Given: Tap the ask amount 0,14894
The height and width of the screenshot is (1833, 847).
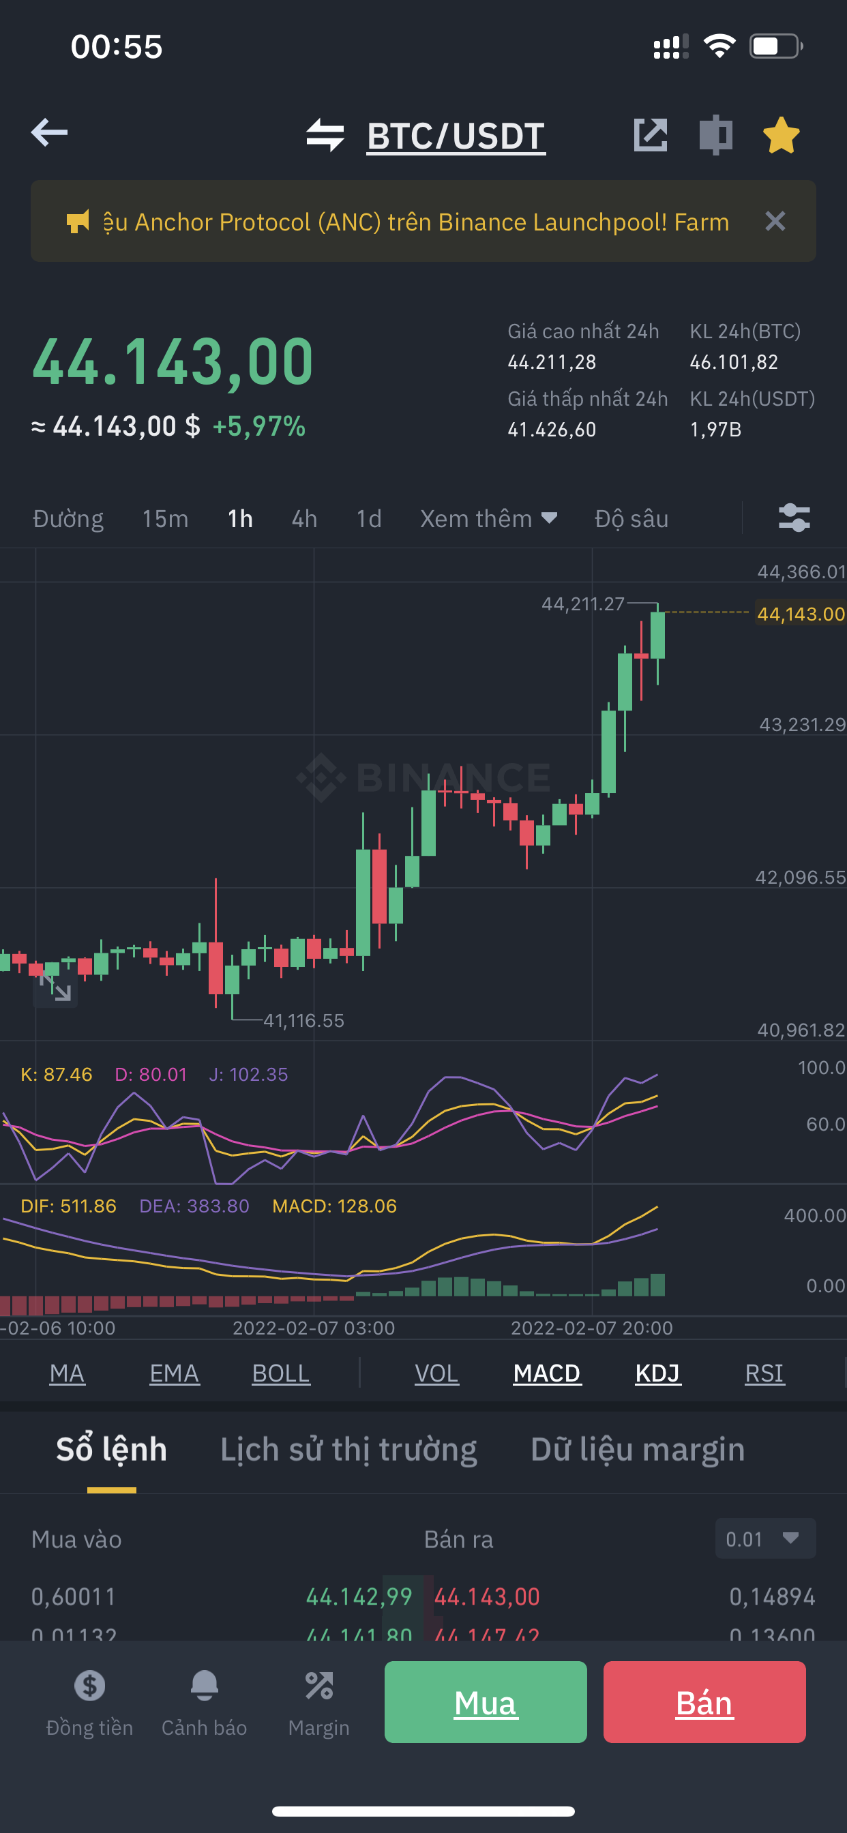Looking at the screenshot, I should tap(772, 1596).
